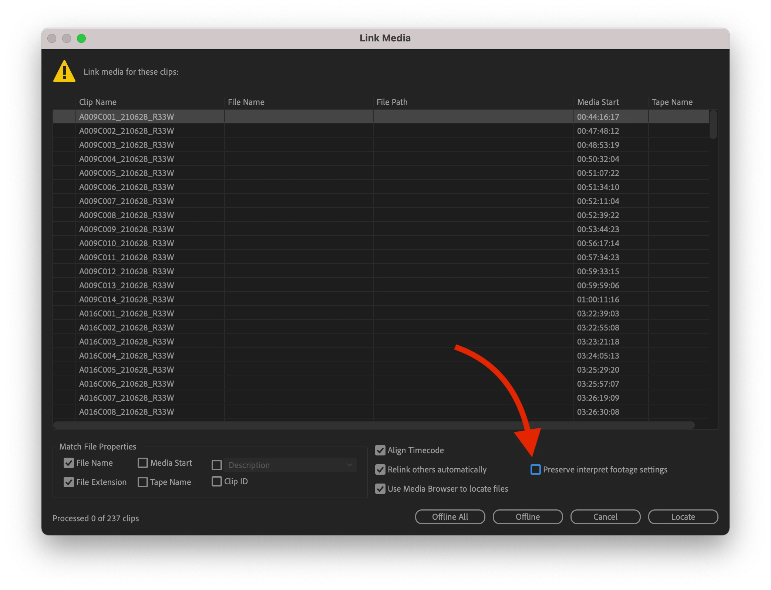Disable Use Media Browser to locate files
This screenshot has height=590, width=771.
tap(380, 489)
